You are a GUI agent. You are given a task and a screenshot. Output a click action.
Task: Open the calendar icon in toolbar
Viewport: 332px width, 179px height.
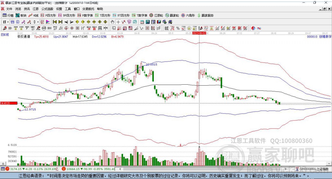point(142,22)
